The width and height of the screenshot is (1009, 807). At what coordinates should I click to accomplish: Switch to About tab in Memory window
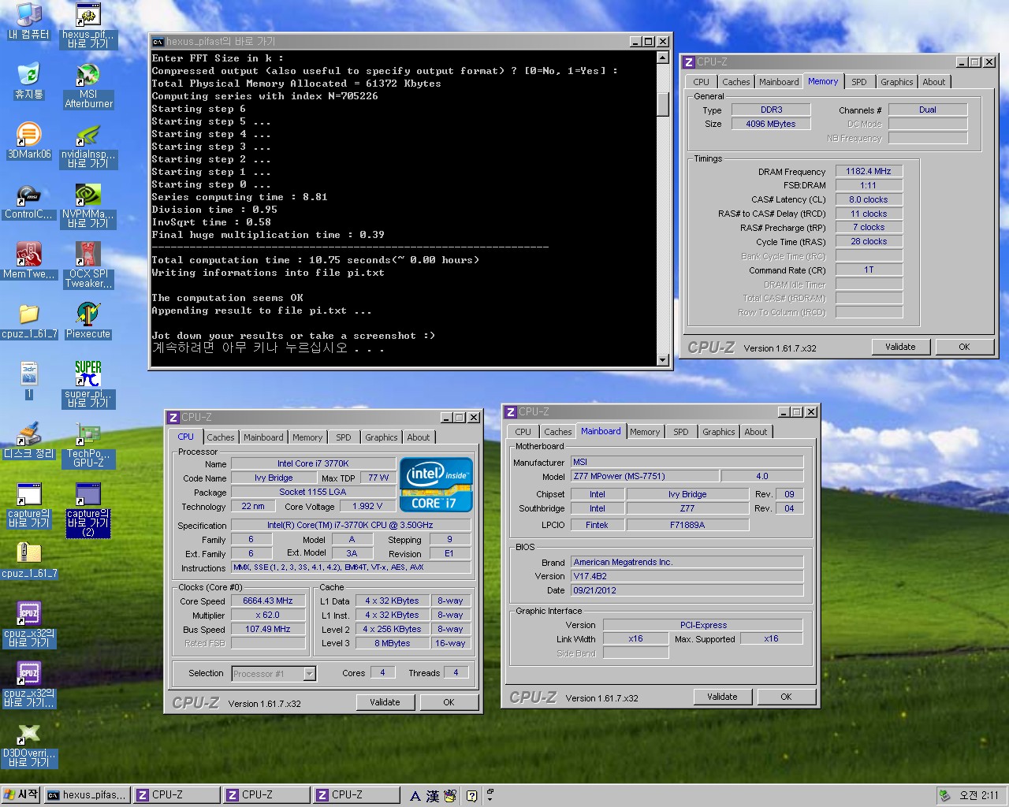click(x=934, y=82)
